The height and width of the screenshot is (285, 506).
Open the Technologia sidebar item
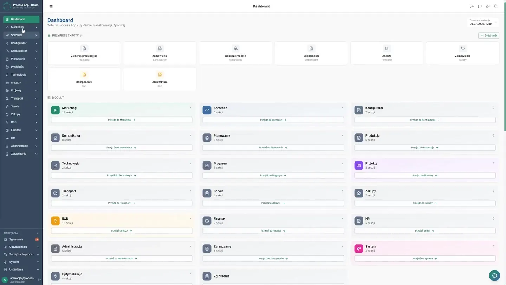[x=21, y=75]
